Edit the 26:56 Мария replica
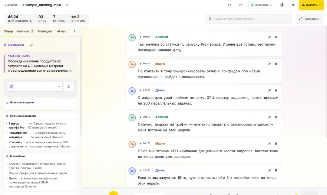Screen dimensions: 327x195 (269, 144)
